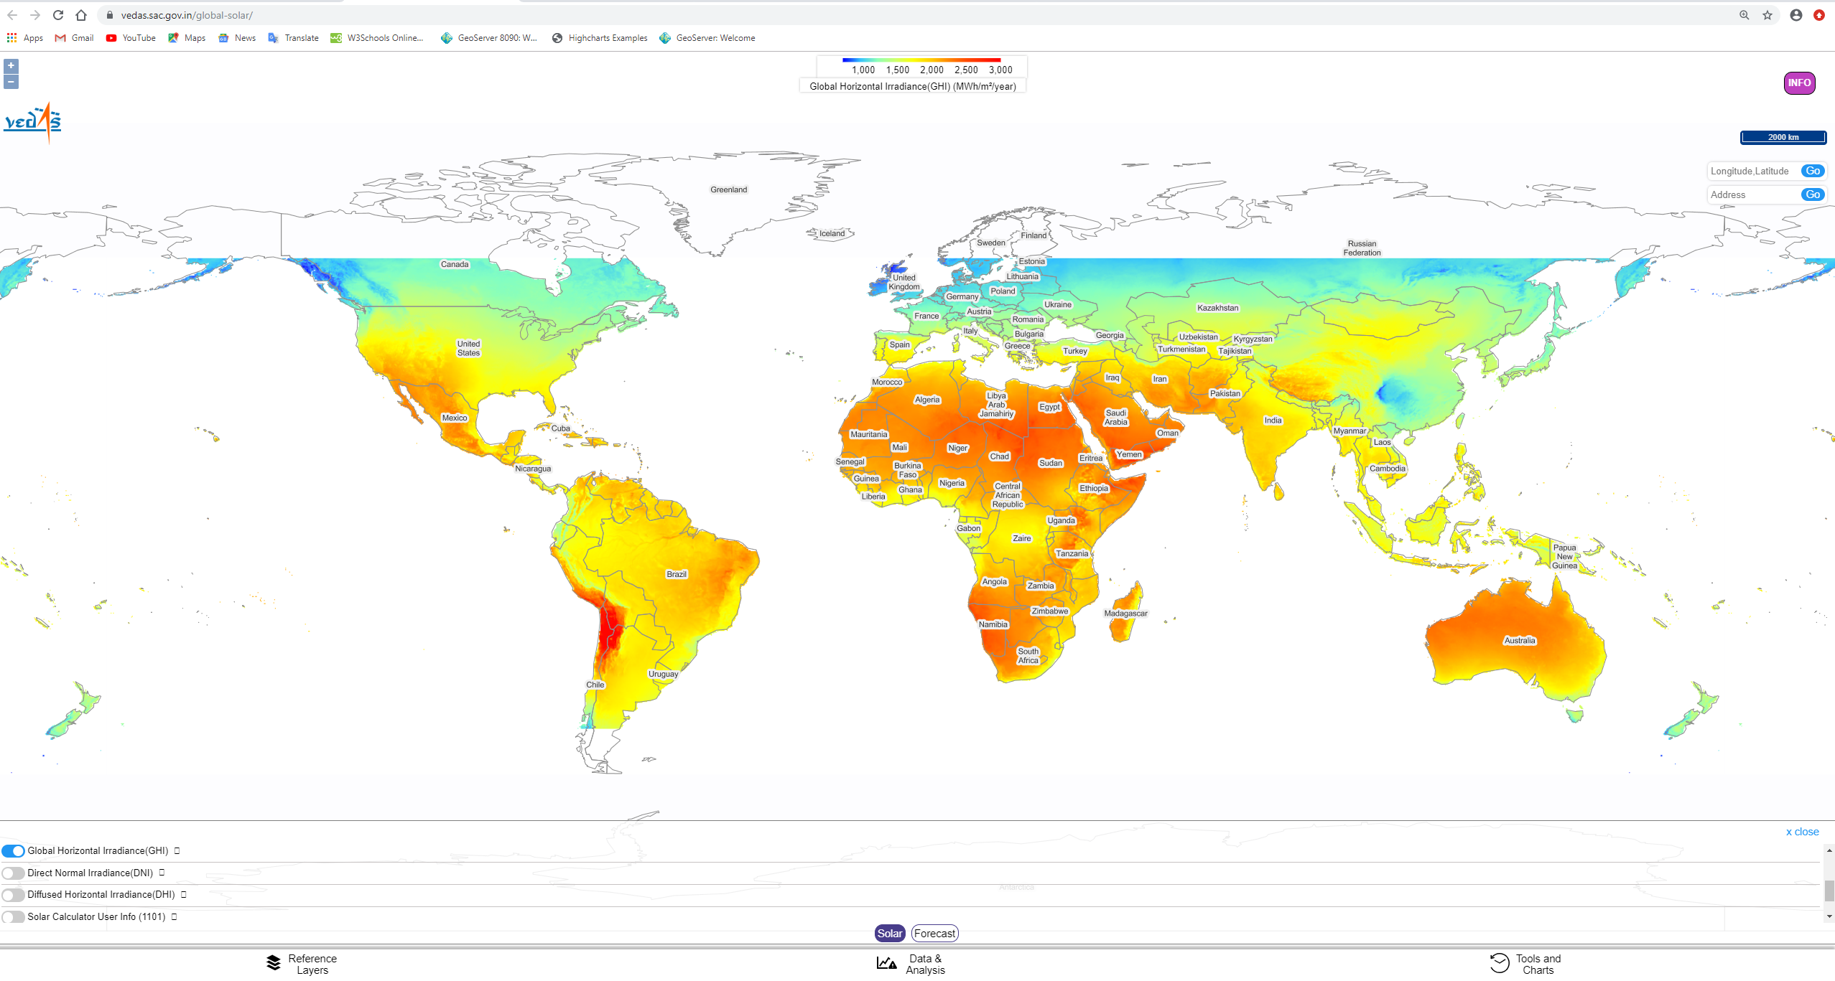The image size is (1835, 981).
Task: Open the News bookmark
Action: pos(237,38)
